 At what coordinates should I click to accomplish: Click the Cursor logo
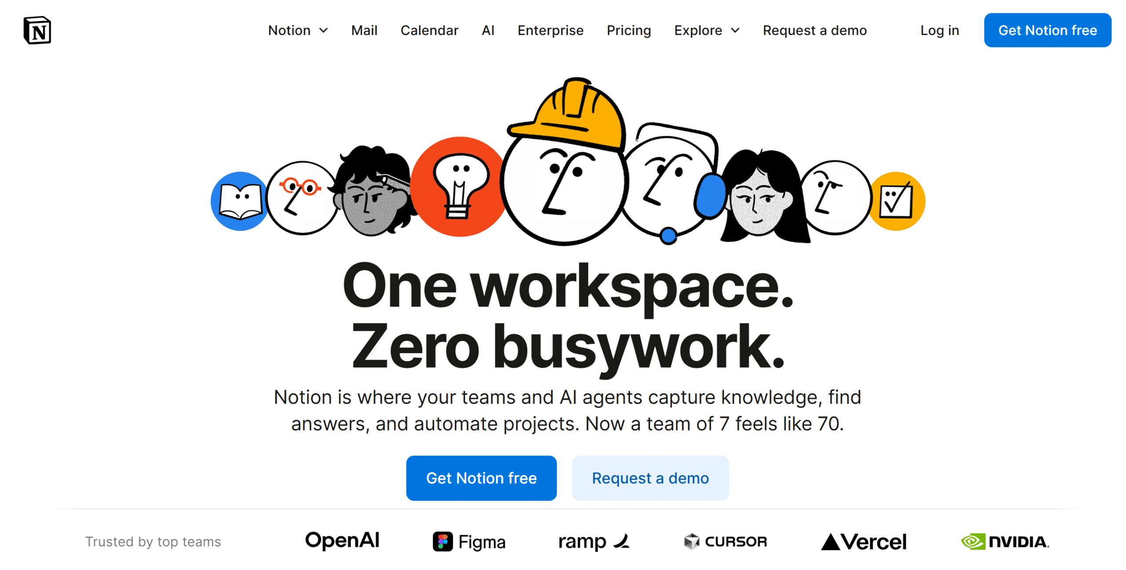[725, 541]
